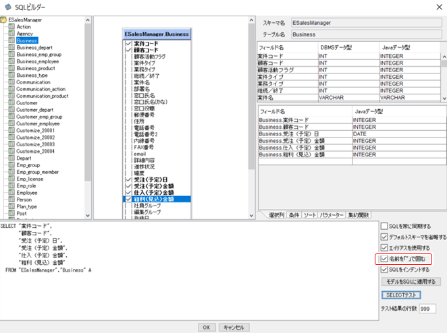Click the Customer table icon

tap(11, 102)
